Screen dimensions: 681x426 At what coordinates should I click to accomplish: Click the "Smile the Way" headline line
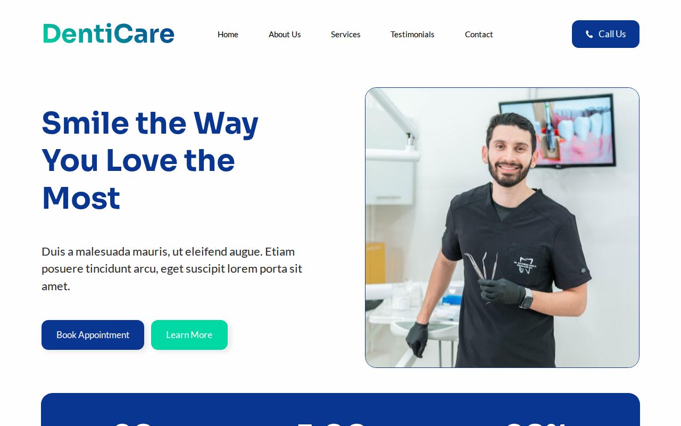[x=150, y=122]
